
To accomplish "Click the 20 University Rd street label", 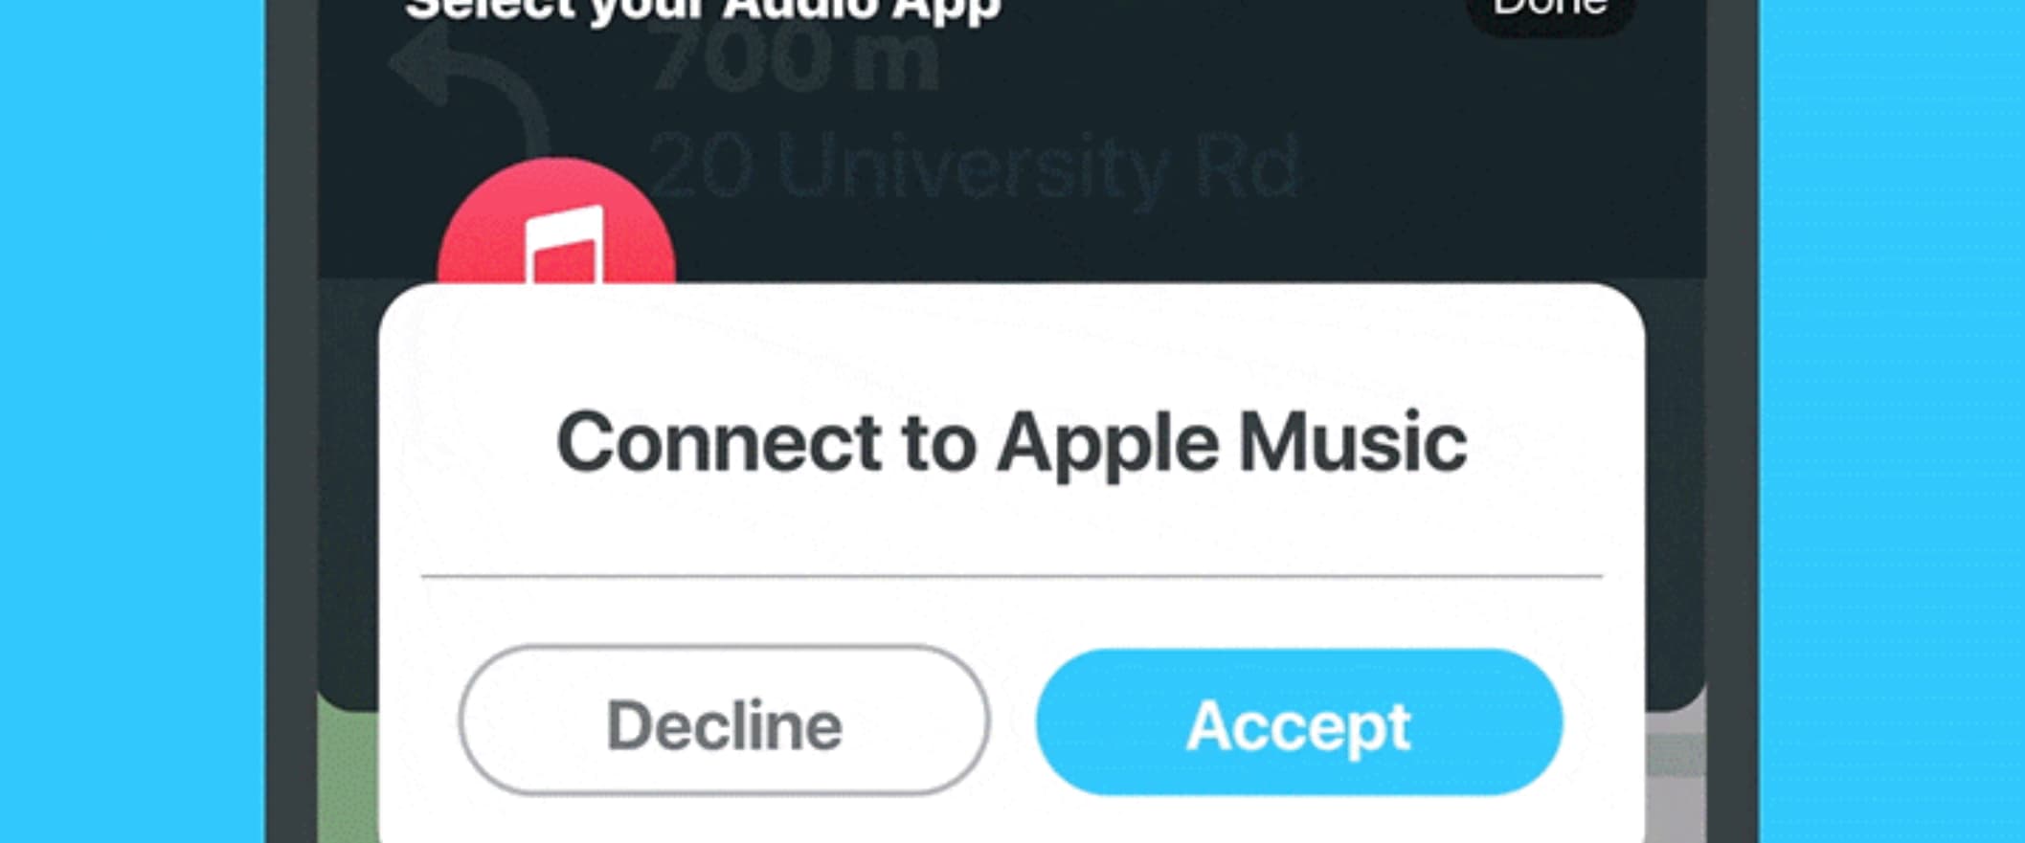I will (975, 167).
